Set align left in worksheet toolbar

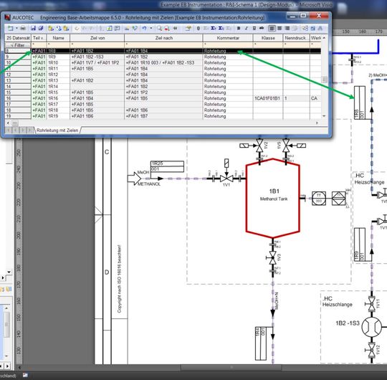(x=272, y=29)
